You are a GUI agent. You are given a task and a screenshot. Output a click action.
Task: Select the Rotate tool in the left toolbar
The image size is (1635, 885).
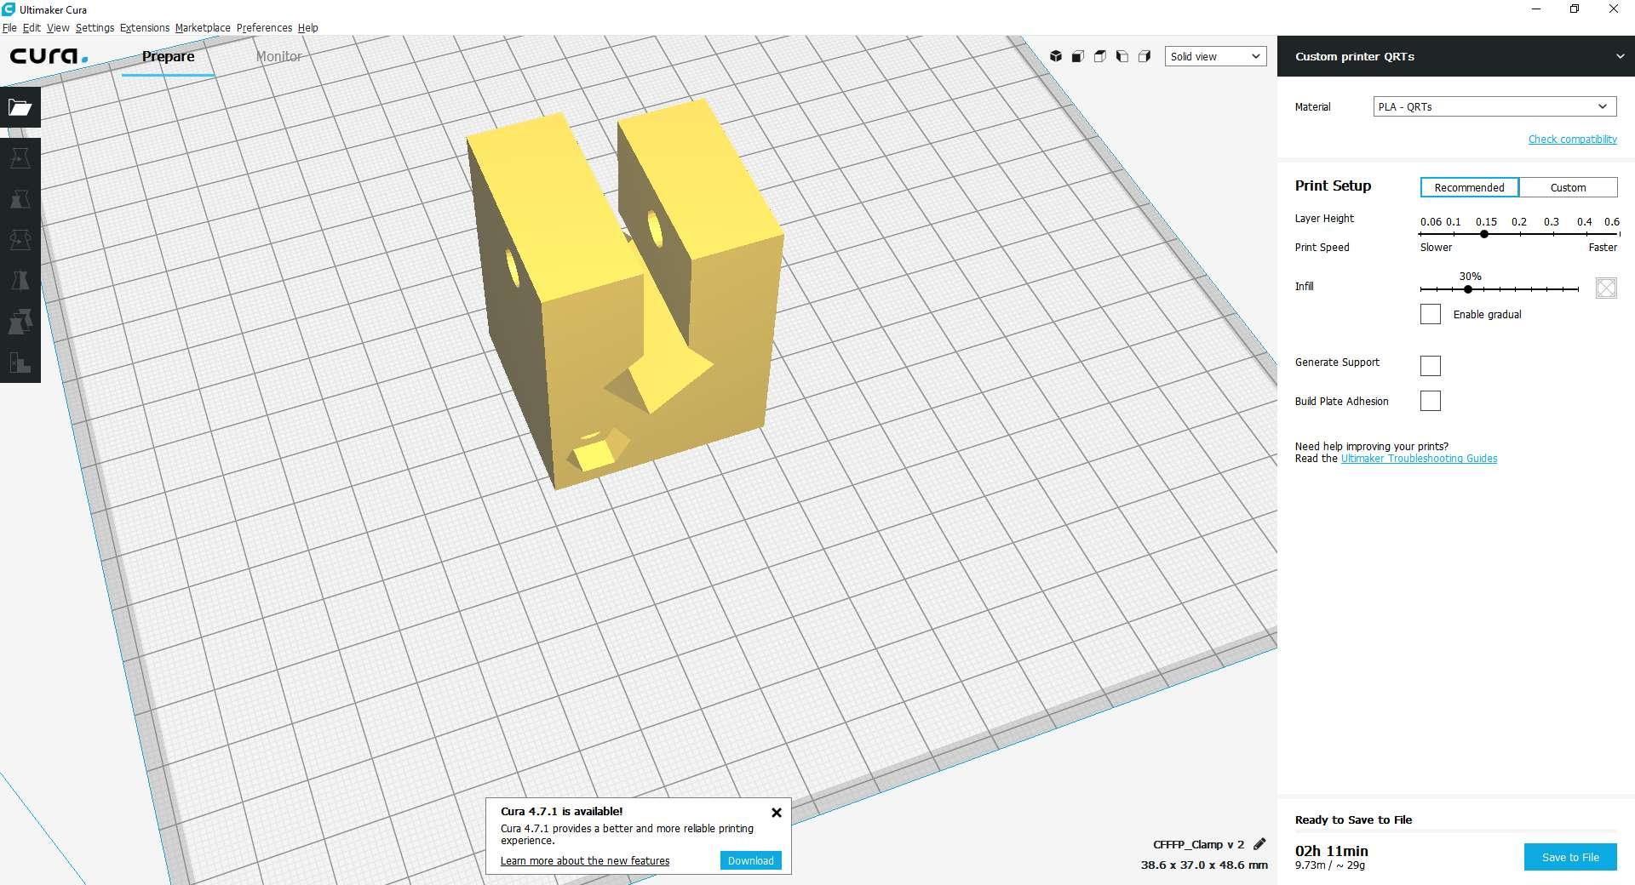20,240
